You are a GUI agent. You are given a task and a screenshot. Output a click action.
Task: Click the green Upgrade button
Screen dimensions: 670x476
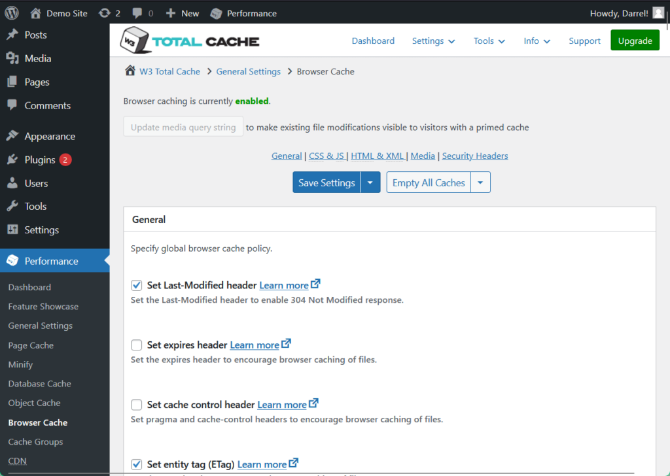pos(635,40)
